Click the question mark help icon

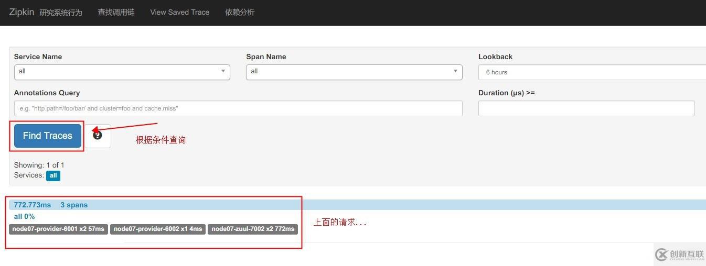(x=98, y=135)
